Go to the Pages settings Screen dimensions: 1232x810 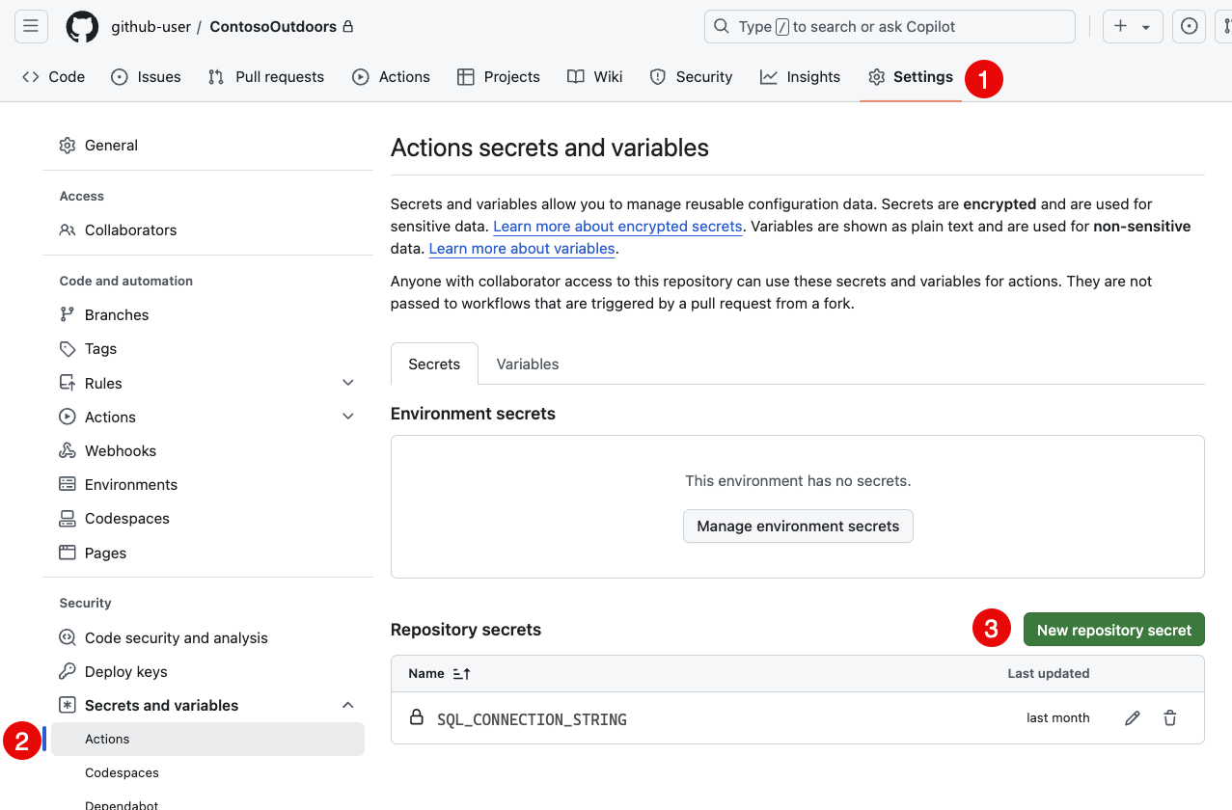[106, 553]
